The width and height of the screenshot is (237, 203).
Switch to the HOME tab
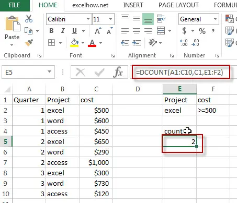point(48,5)
